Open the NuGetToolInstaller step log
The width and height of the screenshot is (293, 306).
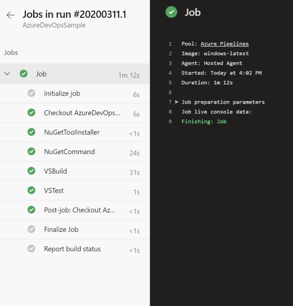[71, 132]
